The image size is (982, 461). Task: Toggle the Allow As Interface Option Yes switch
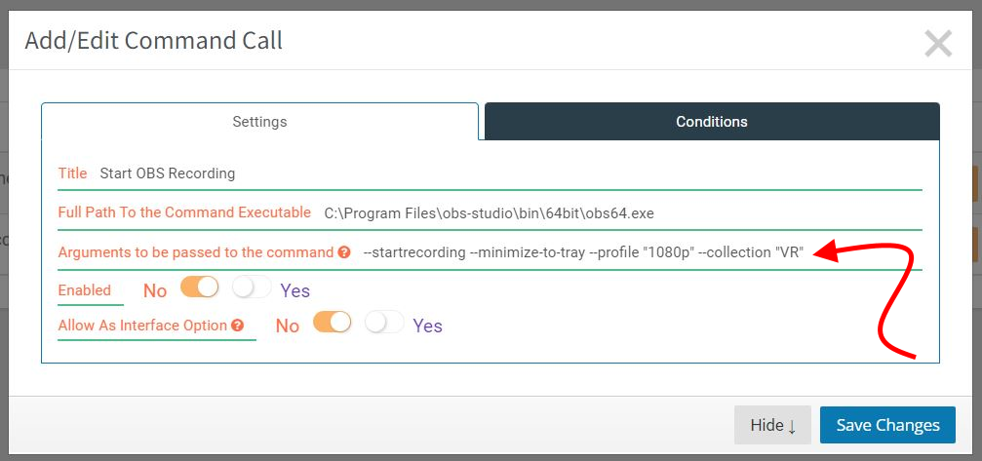[x=384, y=323]
